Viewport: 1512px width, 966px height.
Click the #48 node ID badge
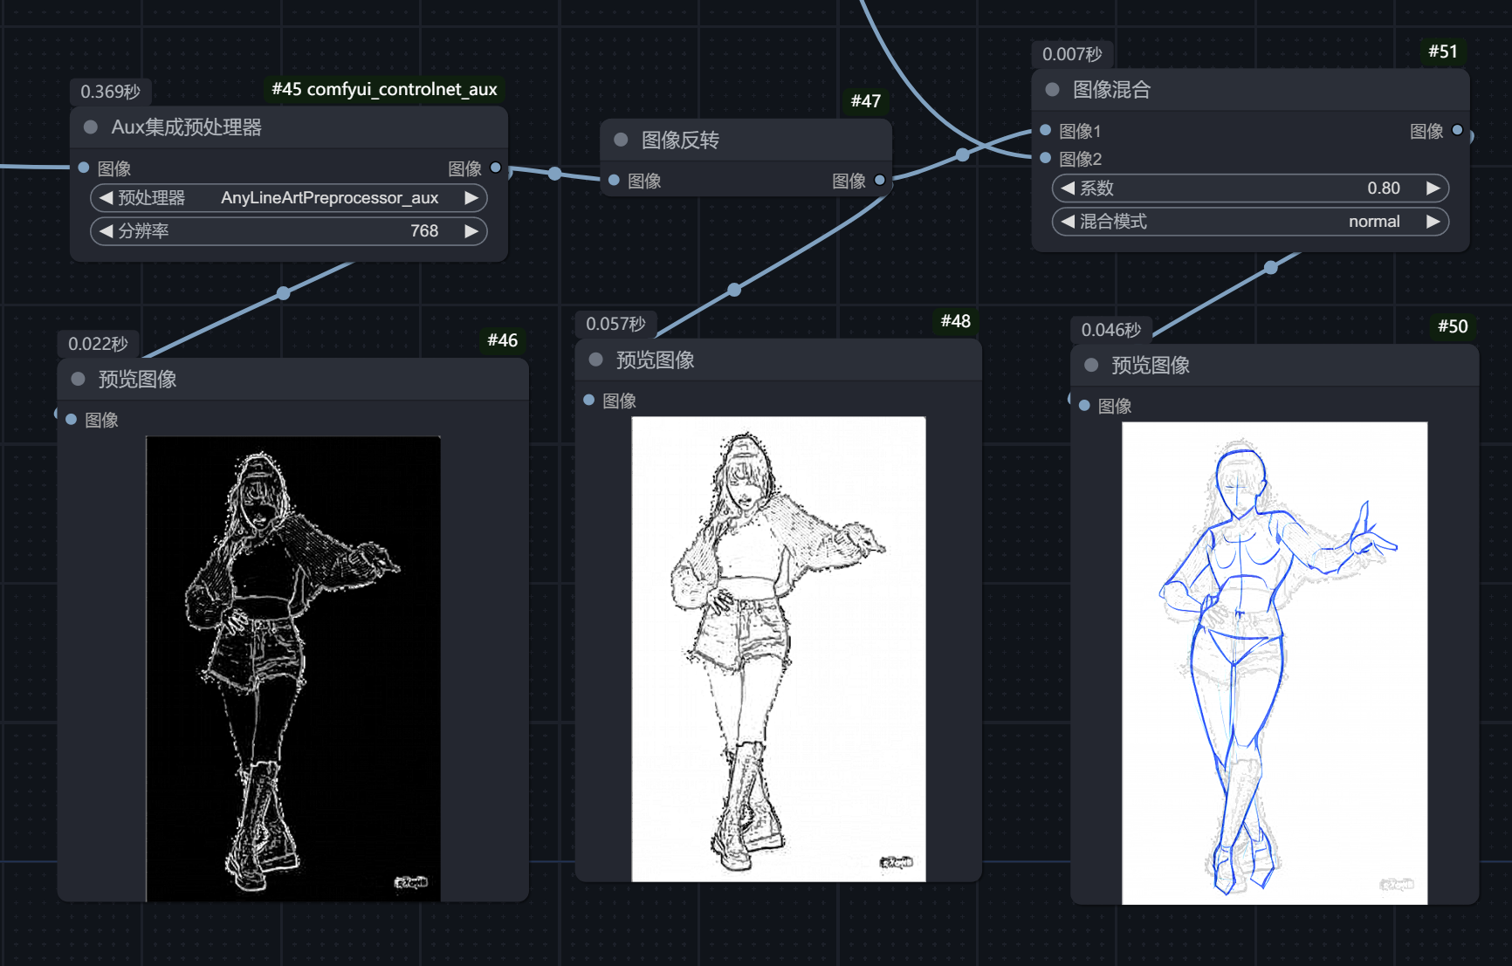point(956,321)
